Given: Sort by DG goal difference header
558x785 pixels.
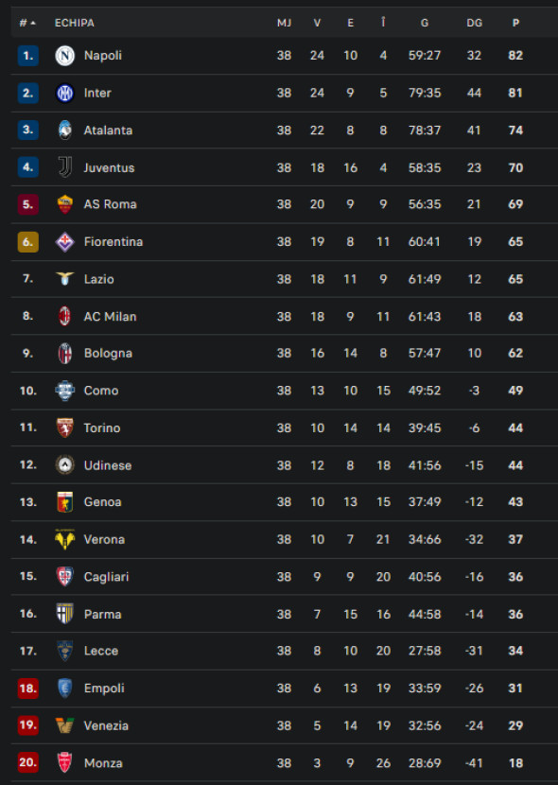Looking at the screenshot, I should point(474,23).
